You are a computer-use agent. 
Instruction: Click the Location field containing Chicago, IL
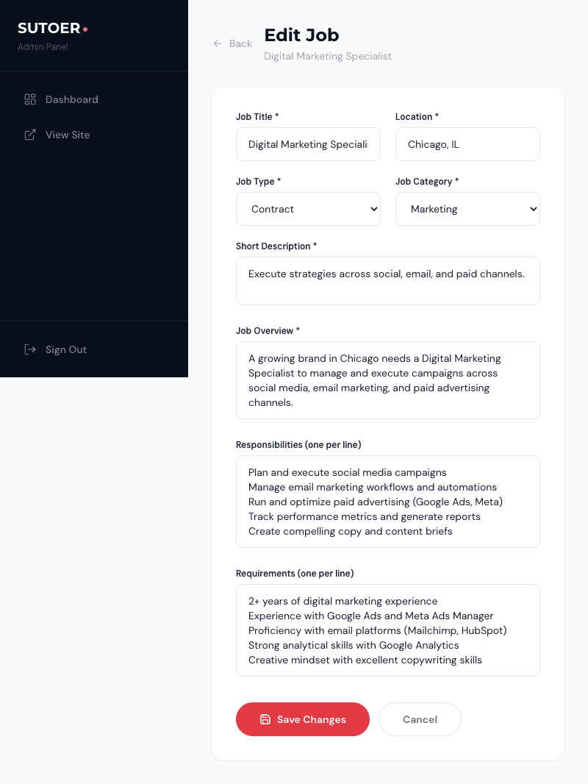click(x=467, y=144)
